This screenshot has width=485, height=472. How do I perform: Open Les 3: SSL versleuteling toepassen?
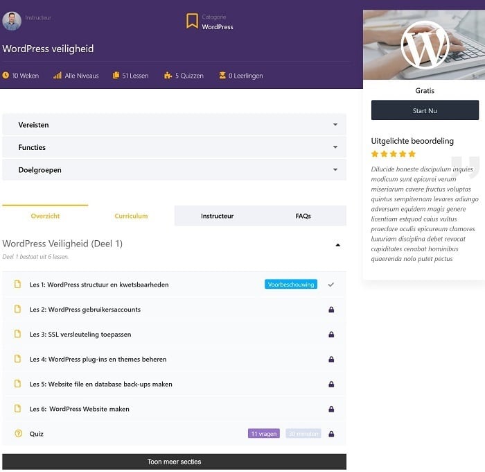(x=80, y=334)
